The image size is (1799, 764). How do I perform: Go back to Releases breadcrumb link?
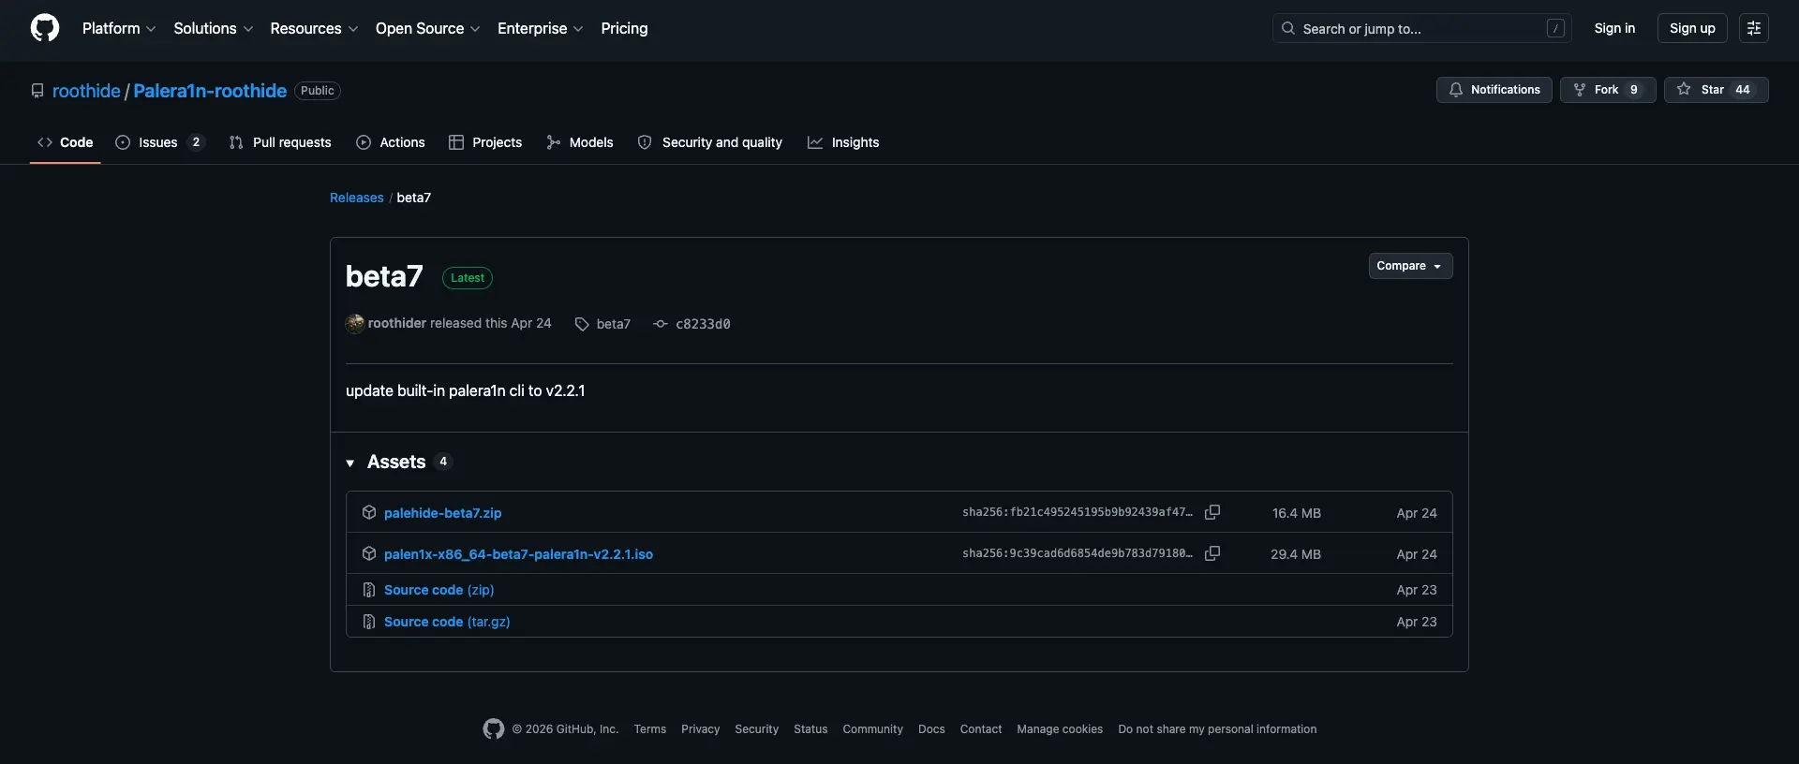tap(357, 198)
